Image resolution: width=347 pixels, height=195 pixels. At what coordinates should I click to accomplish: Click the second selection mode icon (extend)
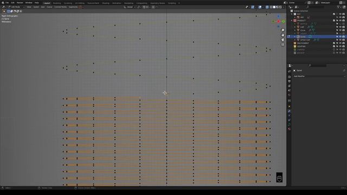(x=12, y=11)
